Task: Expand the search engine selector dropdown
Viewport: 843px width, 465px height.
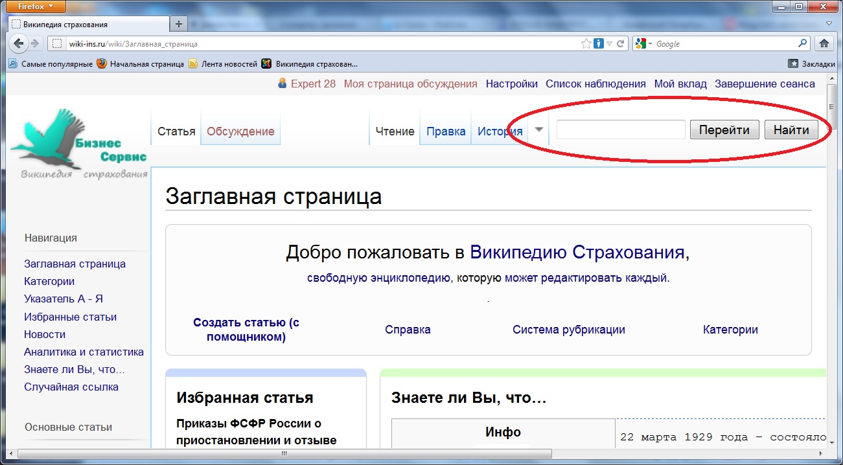Action: [644, 44]
